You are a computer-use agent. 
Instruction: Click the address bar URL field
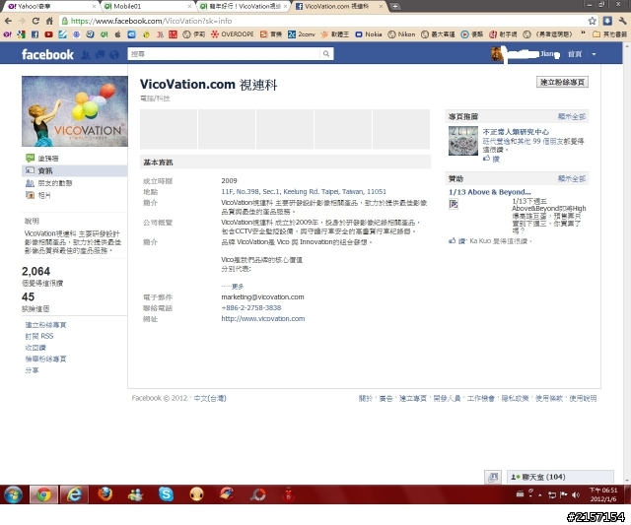point(322,21)
